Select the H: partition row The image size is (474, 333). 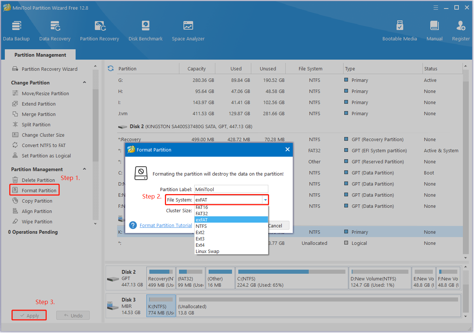[x=290, y=91]
